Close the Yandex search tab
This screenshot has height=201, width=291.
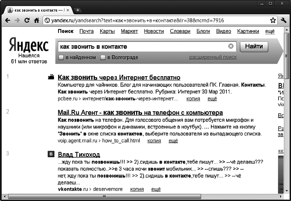pos(68,10)
